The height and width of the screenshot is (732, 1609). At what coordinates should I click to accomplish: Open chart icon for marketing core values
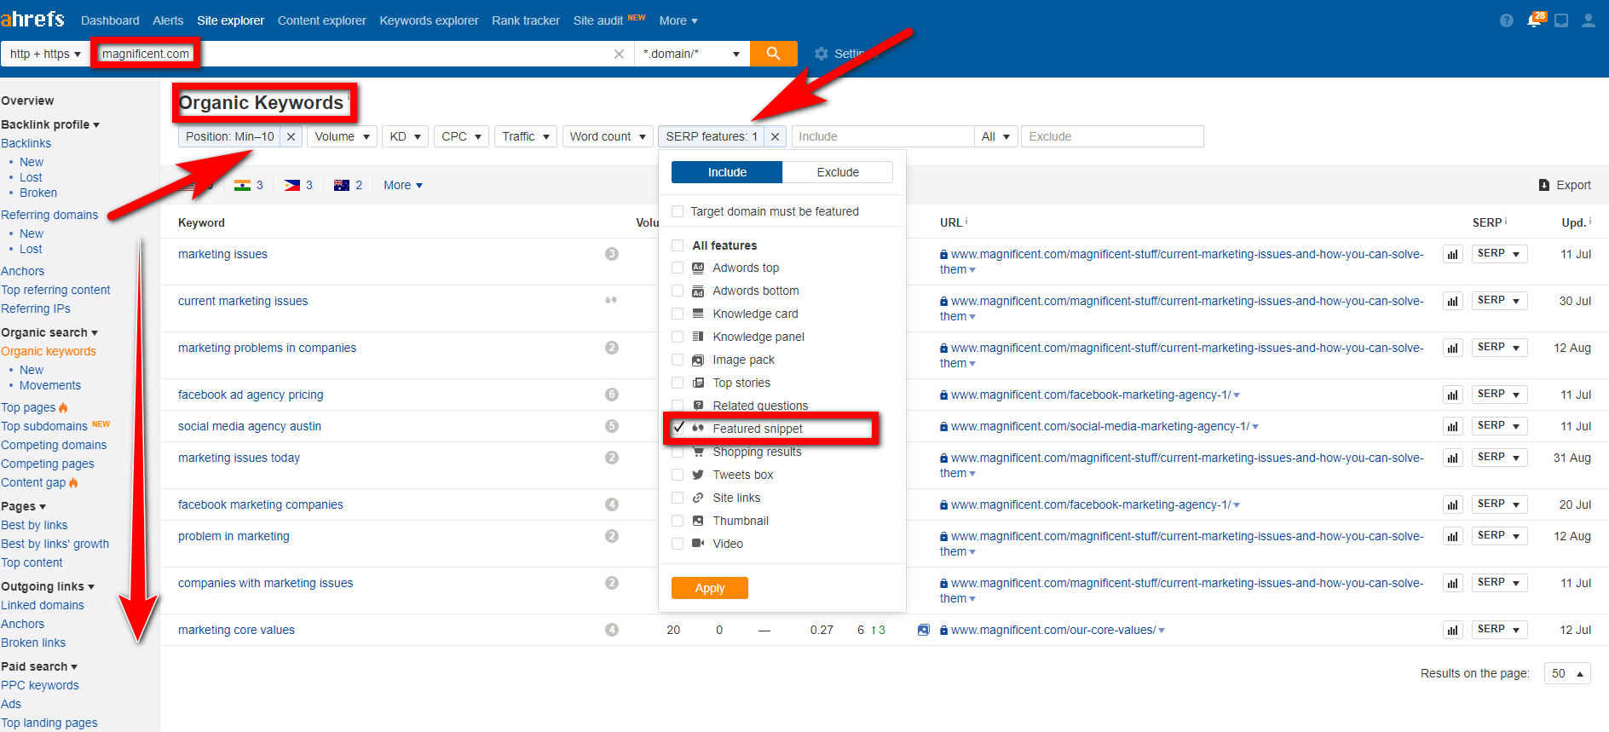(x=1452, y=630)
